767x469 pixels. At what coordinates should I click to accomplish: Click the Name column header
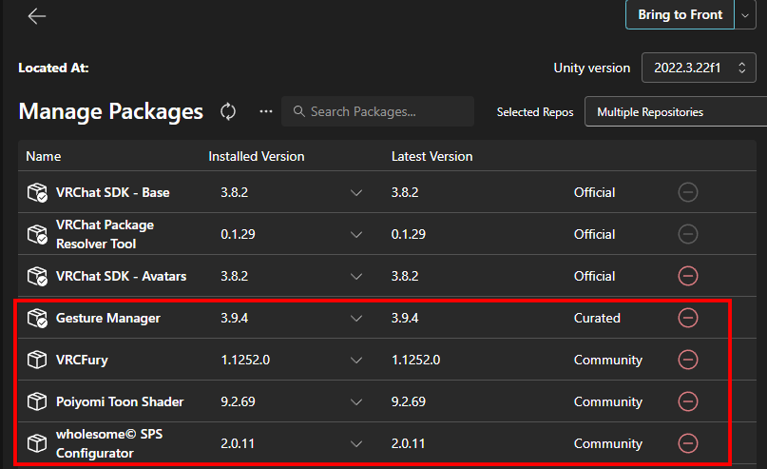[43, 156]
